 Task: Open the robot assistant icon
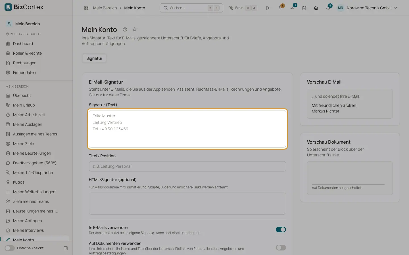coord(316,8)
